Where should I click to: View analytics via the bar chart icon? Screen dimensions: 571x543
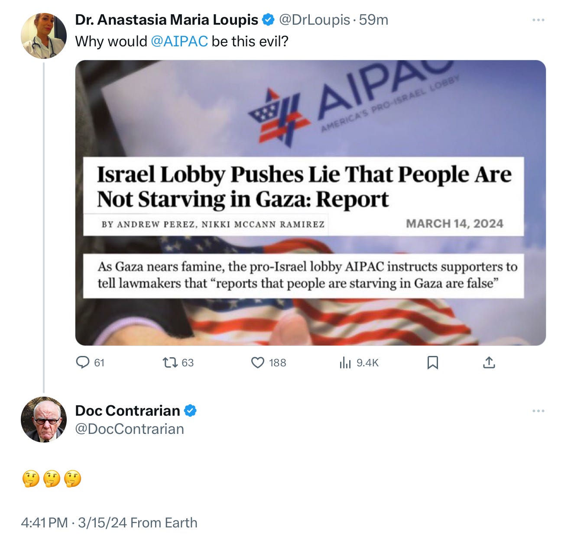click(345, 362)
